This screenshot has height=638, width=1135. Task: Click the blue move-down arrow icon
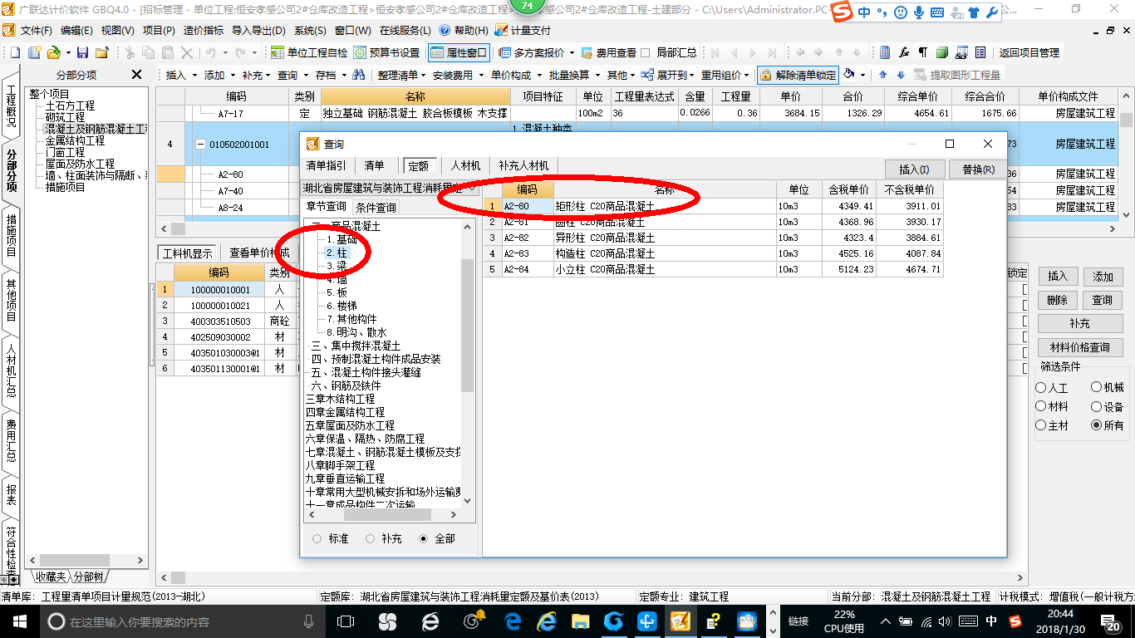coord(901,75)
